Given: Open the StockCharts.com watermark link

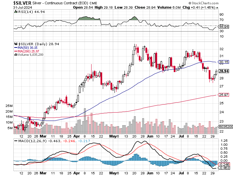Looking at the screenshot, I should [215, 3].
